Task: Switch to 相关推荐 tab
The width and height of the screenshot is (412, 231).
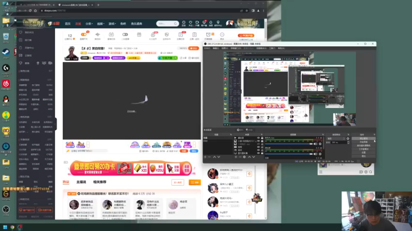Action: point(100,182)
